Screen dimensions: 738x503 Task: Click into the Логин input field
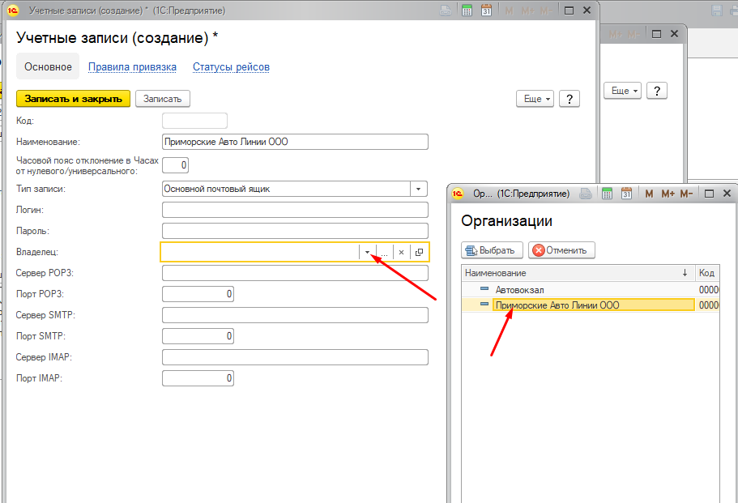pyautogui.click(x=295, y=210)
